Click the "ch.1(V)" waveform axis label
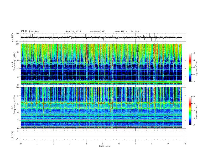 point(13,37)
